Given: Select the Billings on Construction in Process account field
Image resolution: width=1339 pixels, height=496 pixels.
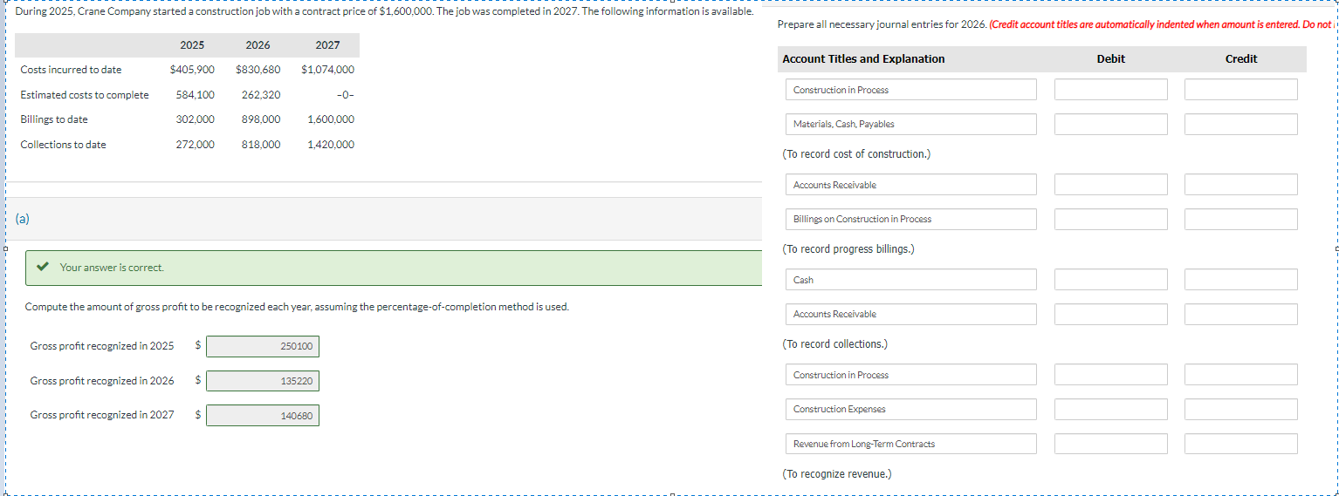Looking at the screenshot, I should (x=910, y=219).
